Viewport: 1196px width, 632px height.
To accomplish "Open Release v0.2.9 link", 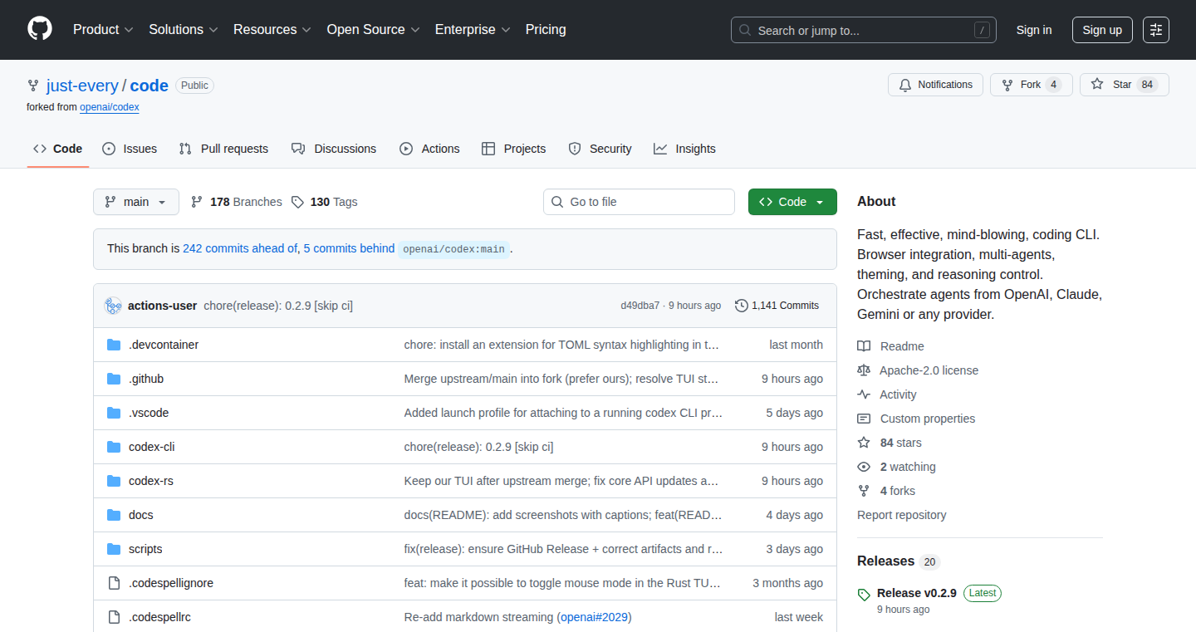I will [917, 593].
